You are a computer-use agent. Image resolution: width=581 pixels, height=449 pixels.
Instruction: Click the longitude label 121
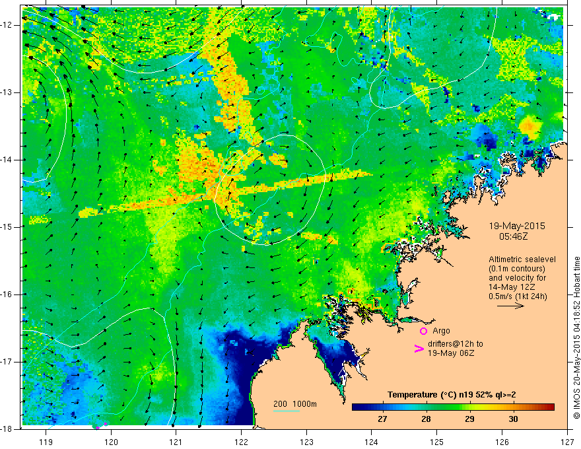click(x=176, y=442)
